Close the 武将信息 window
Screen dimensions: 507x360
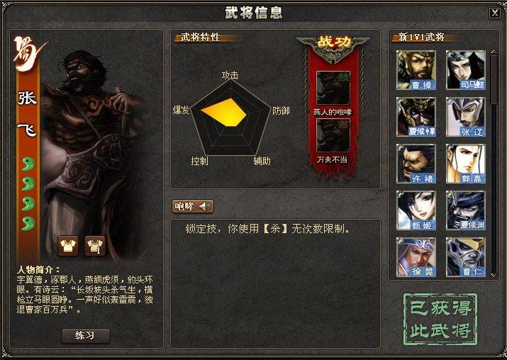coord(495,13)
